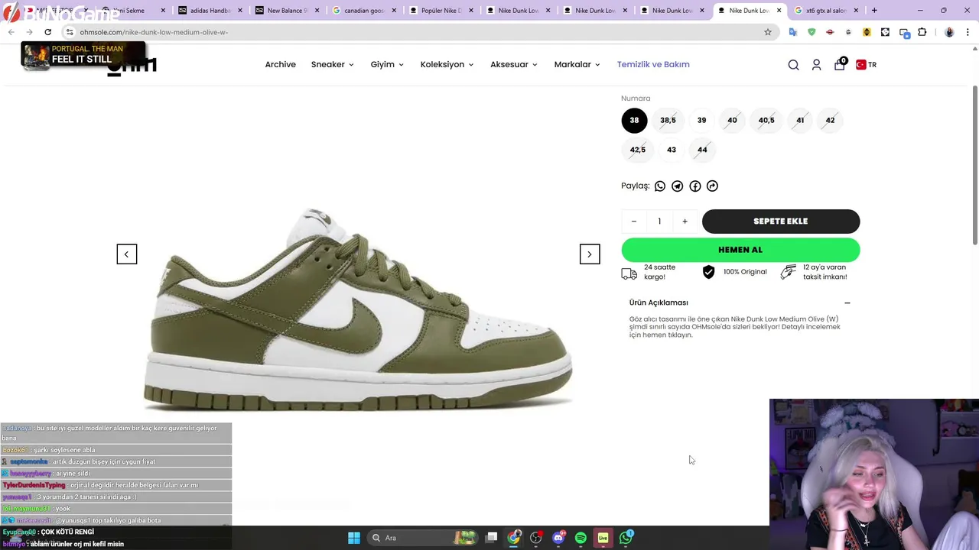Open a new browser tab with plus
The height and width of the screenshot is (550, 979).
(x=874, y=11)
